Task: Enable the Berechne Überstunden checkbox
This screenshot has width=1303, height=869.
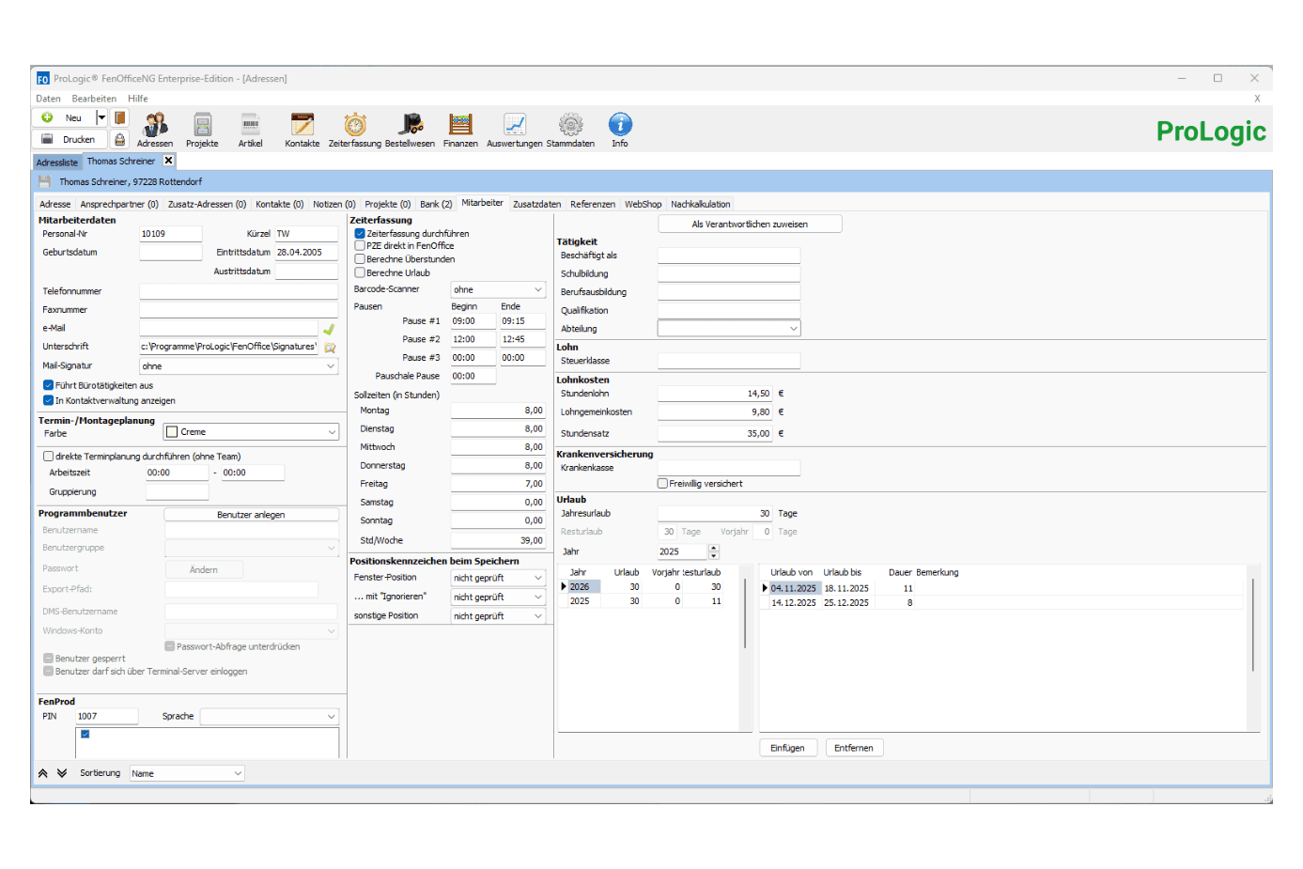Action: point(360,259)
